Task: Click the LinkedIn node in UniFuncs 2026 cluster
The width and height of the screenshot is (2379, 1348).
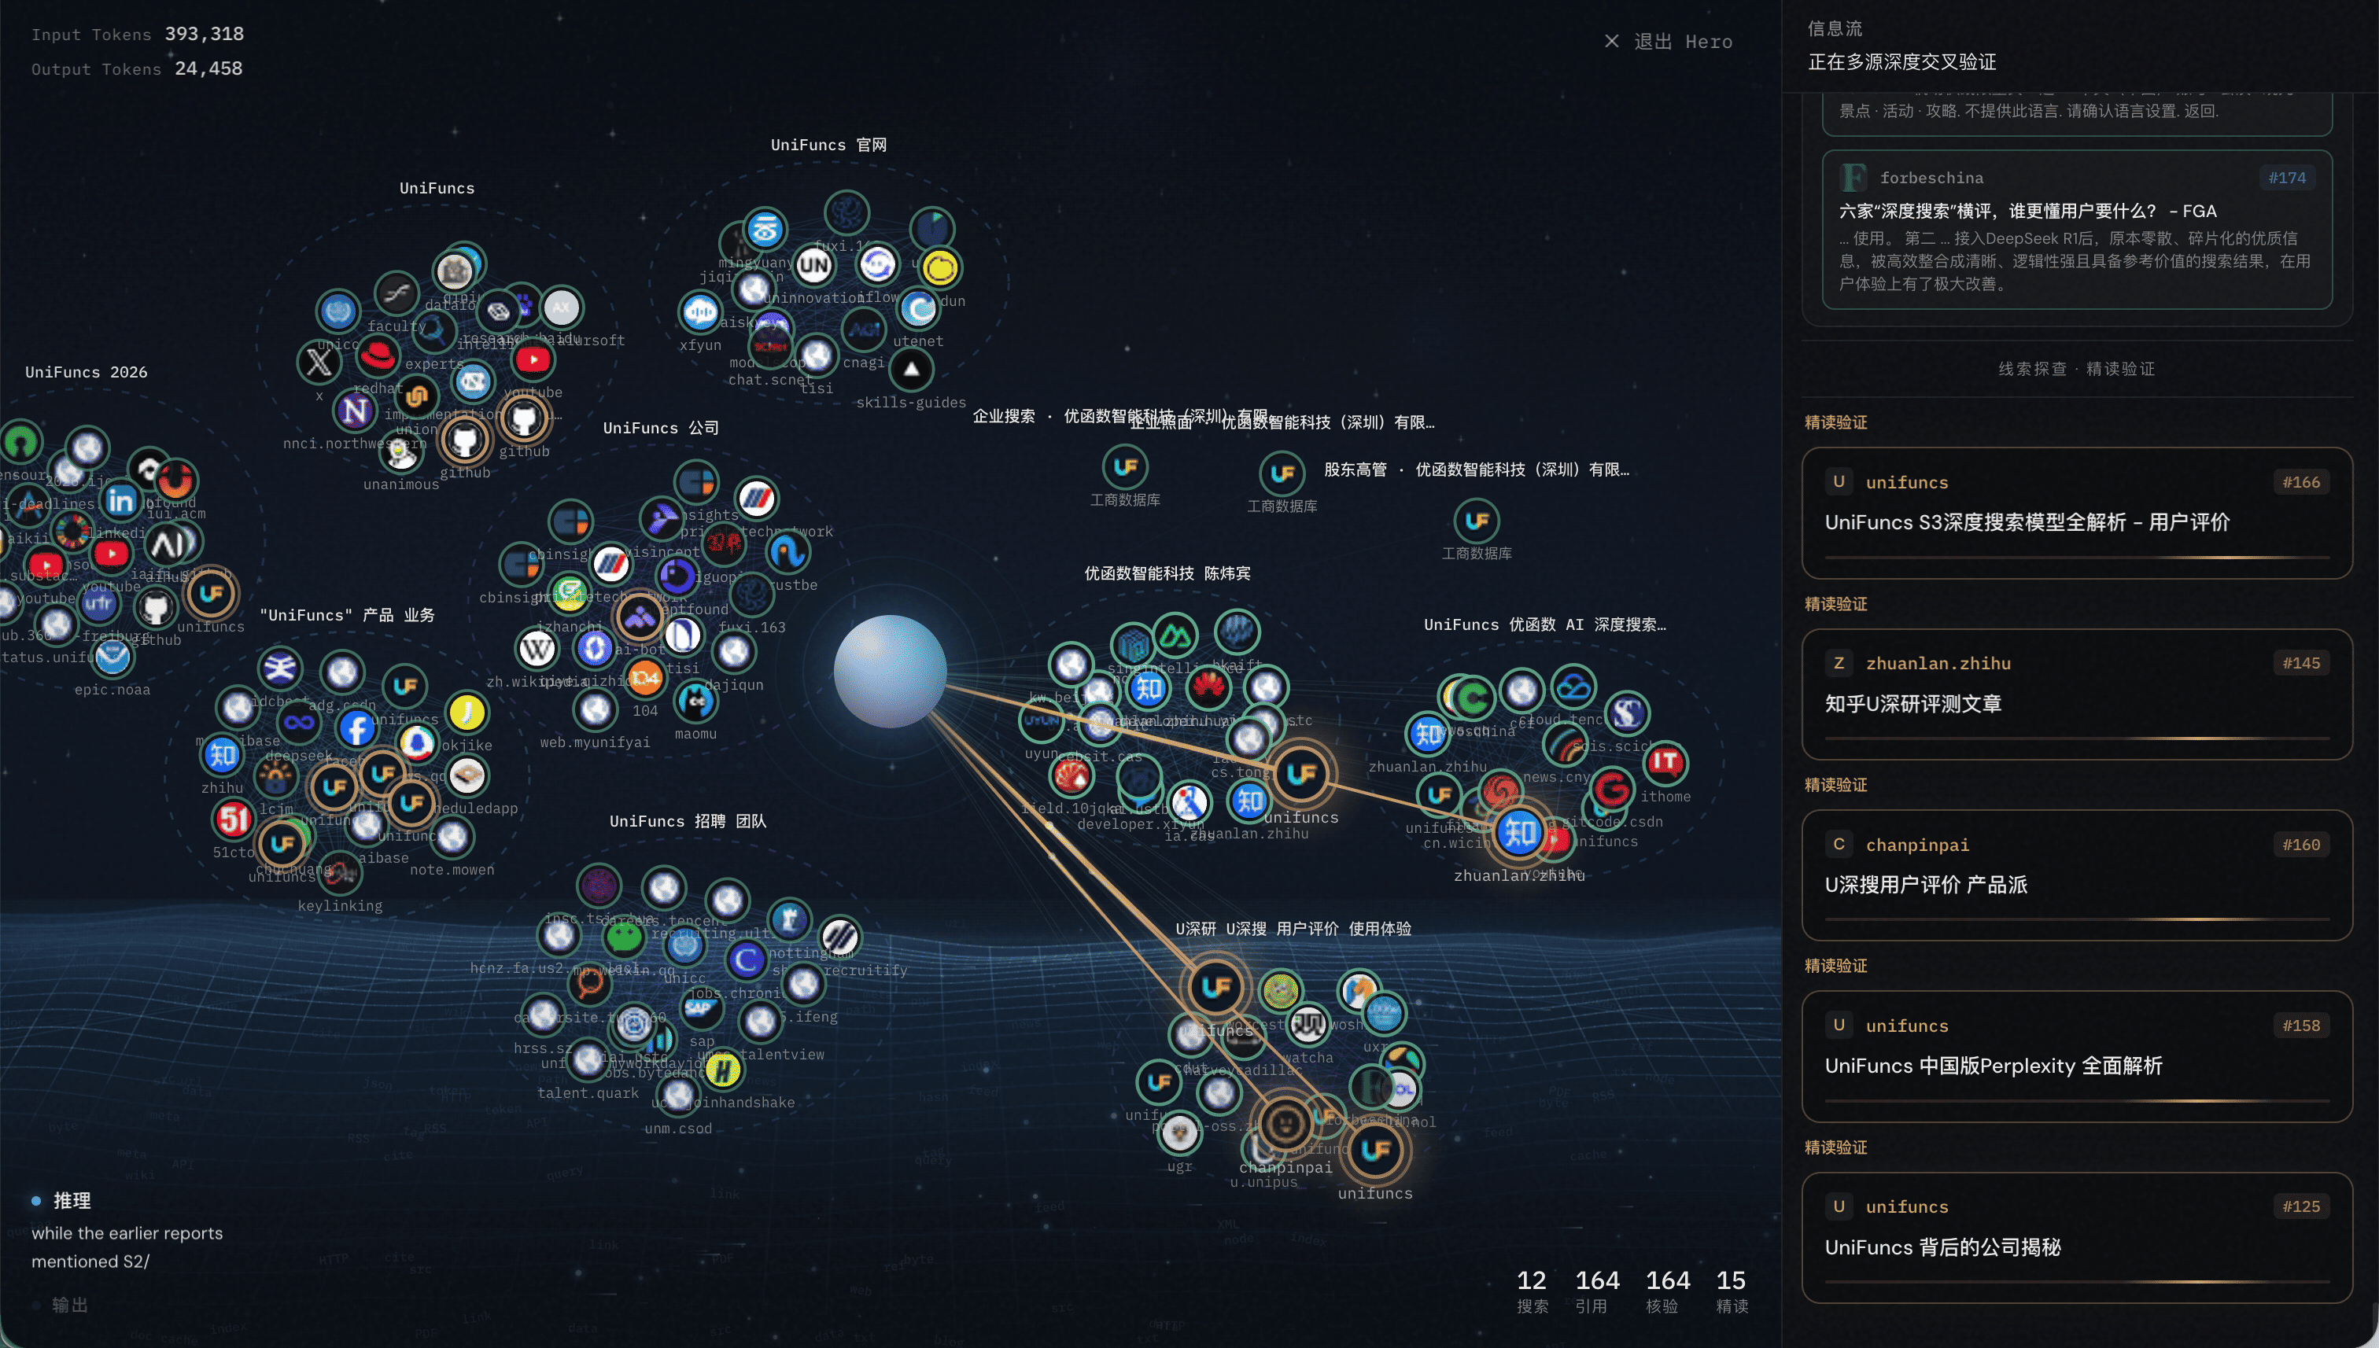Action: click(120, 501)
